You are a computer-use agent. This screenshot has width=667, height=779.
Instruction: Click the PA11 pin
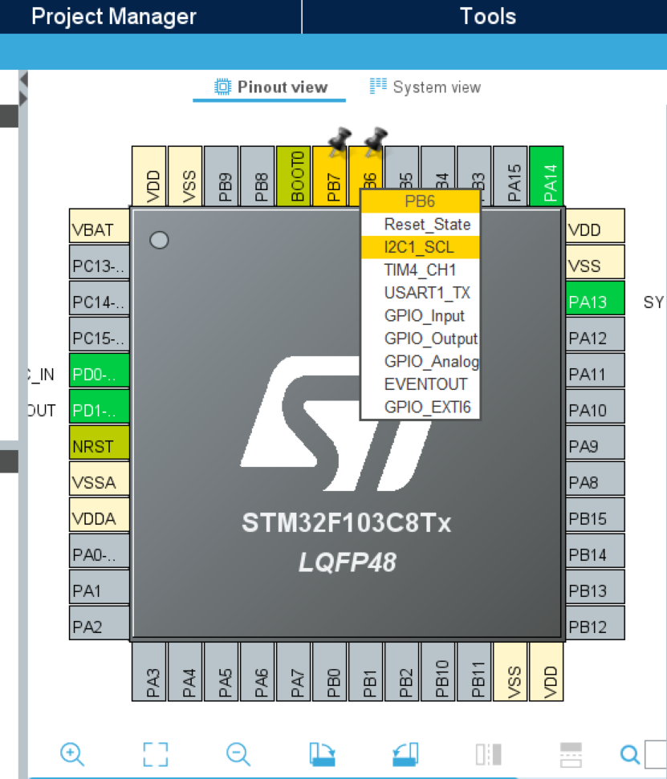[595, 370]
